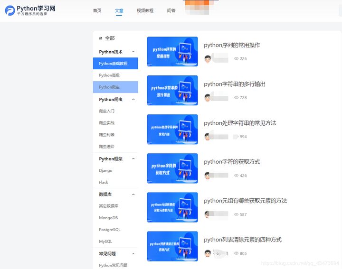Click author avatar under python元组有哪些获取元素的方法
Viewport: 342px width, 269px height.
coord(208,214)
